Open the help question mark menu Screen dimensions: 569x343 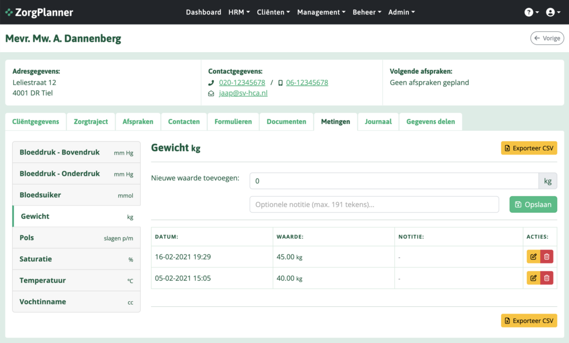(x=532, y=12)
